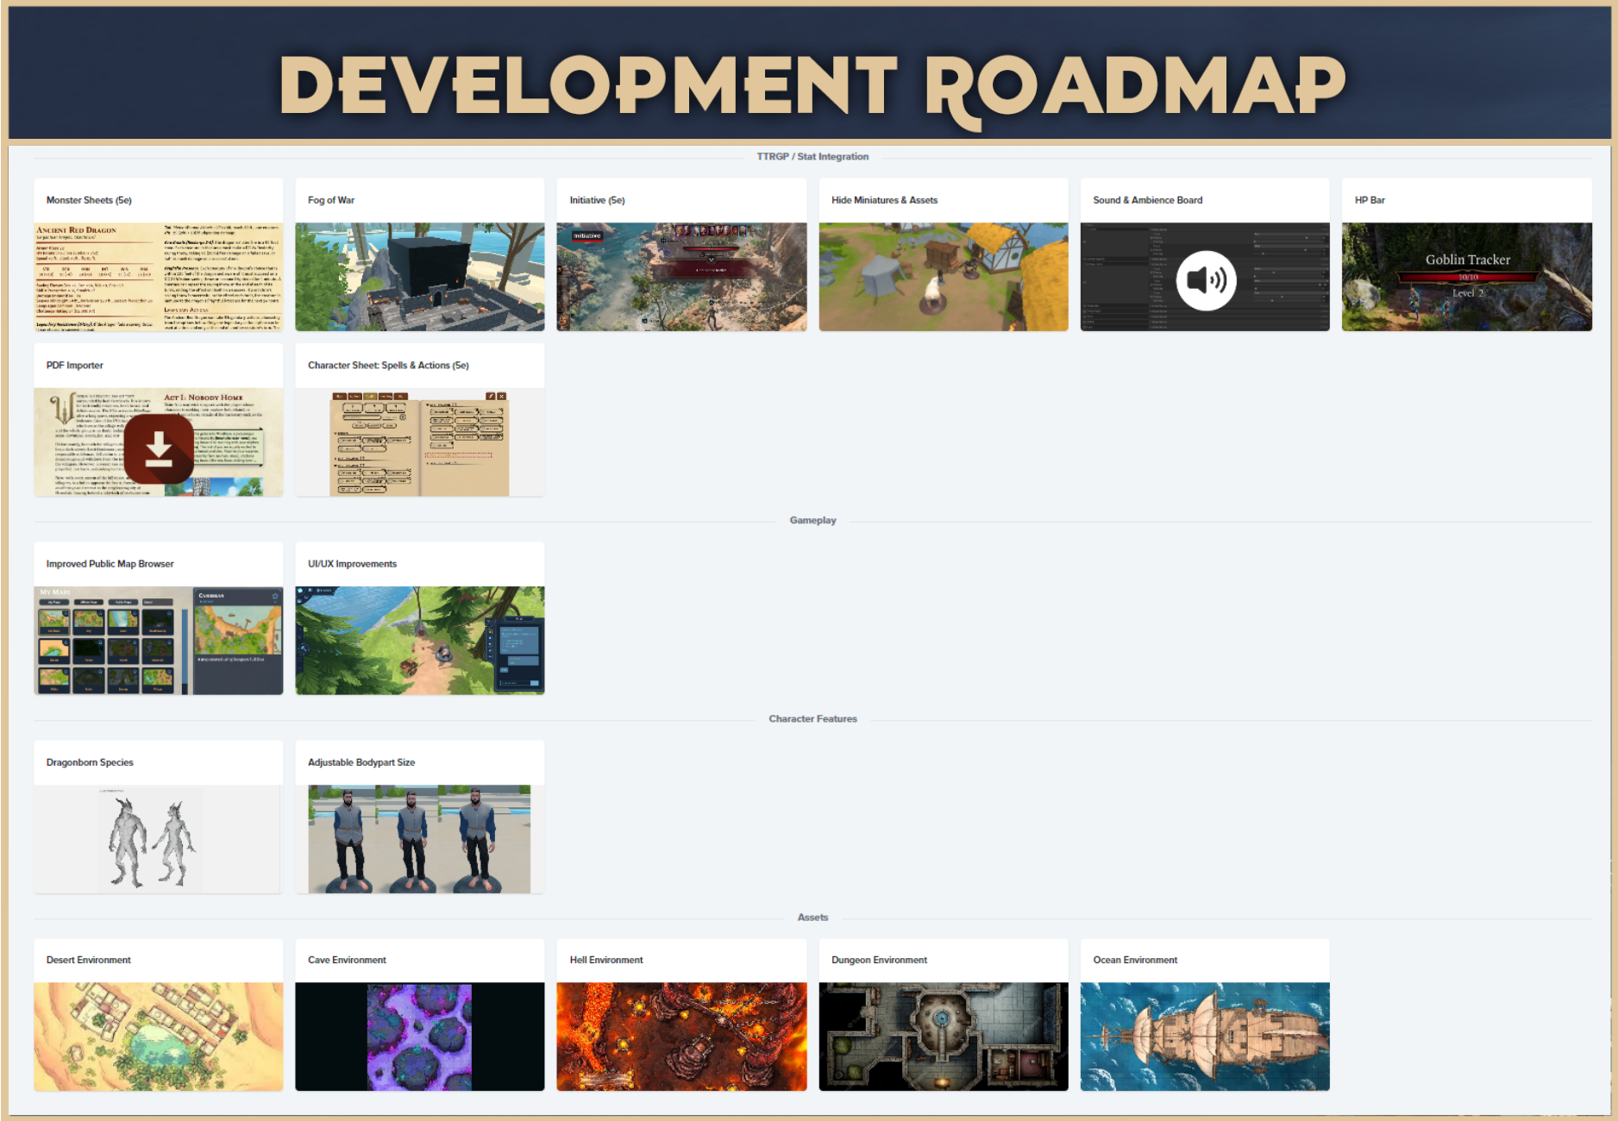
Task: Click the red download icon on PDF Importer
Action: click(x=159, y=448)
